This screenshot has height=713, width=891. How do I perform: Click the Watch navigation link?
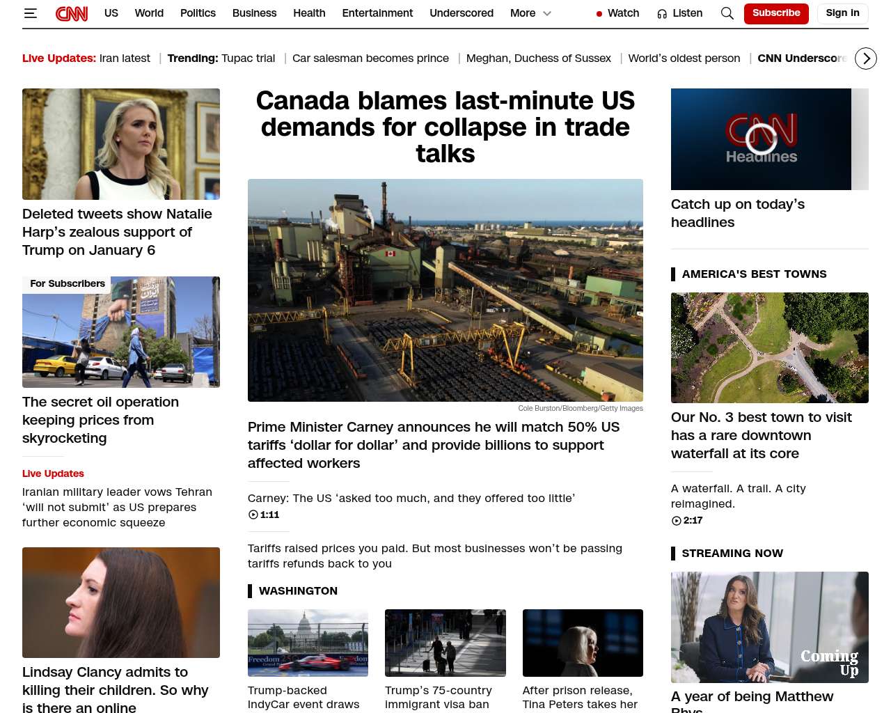click(623, 13)
